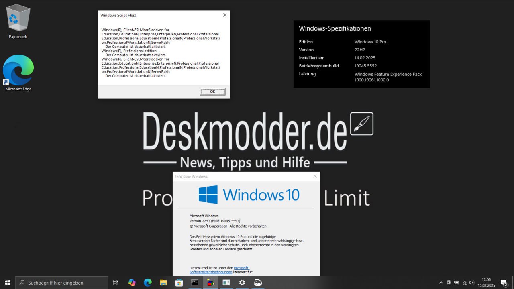
Task: Select the install date '14.02.2025'
Action: 365,58
